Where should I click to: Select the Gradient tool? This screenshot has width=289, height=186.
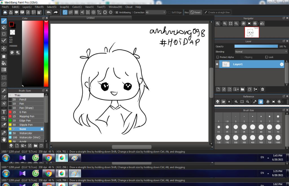click(x=4, y=70)
